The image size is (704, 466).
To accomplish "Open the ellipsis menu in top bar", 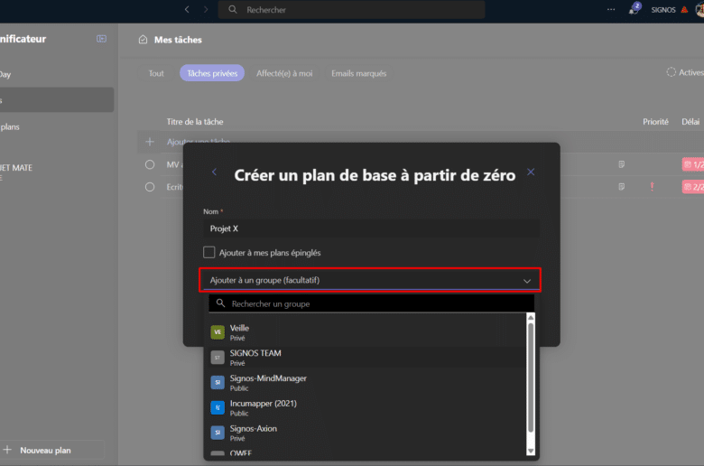I will (611, 10).
